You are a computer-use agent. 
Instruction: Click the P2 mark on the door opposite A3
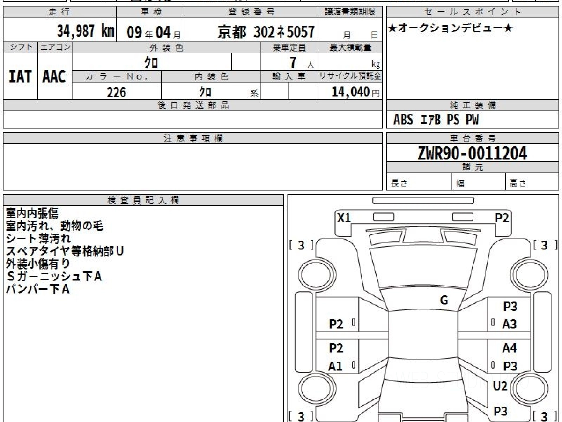click(x=336, y=324)
